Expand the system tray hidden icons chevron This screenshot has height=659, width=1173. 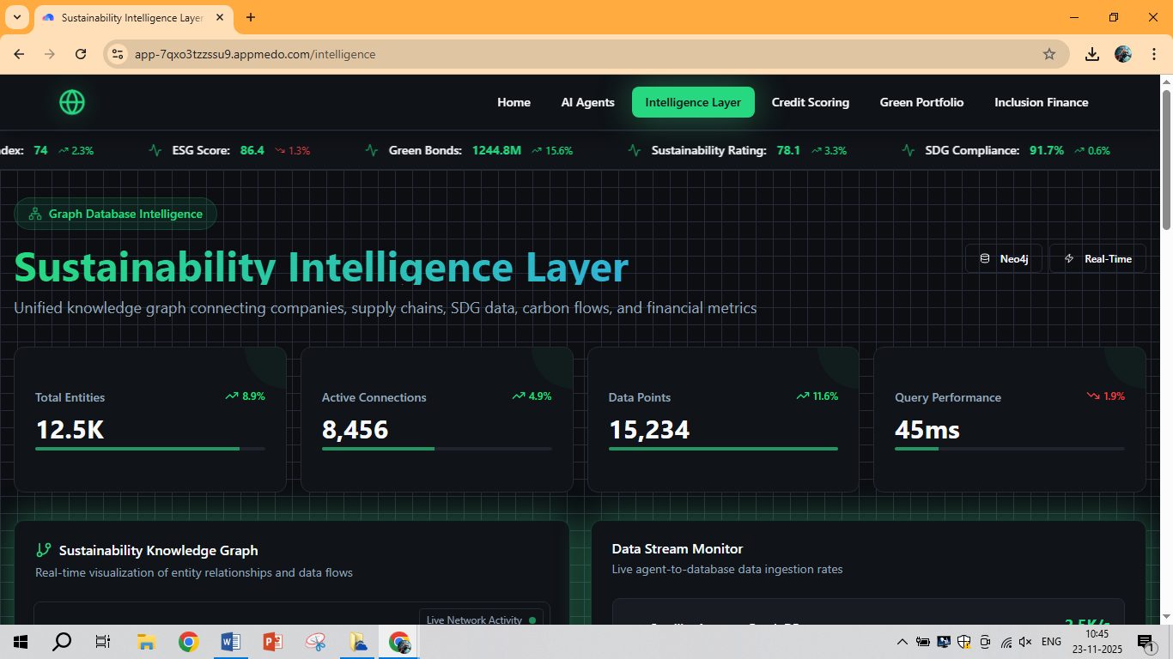pyautogui.click(x=902, y=642)
